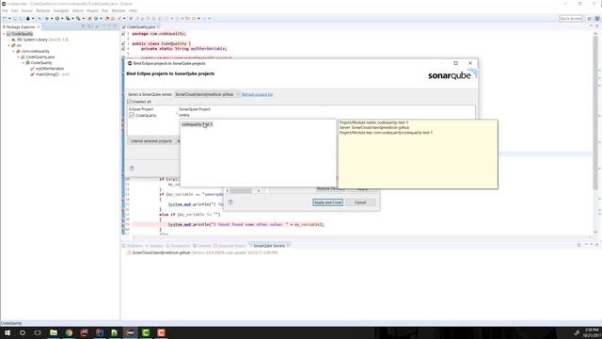Click Link with Editor icon in Package Explorer
The image size is (602, 339).
(89, 26)
